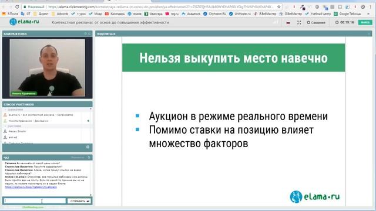This screenshot has height=211, width=376.
Task: Click the connection signal strength indicator
Action: 276,22
